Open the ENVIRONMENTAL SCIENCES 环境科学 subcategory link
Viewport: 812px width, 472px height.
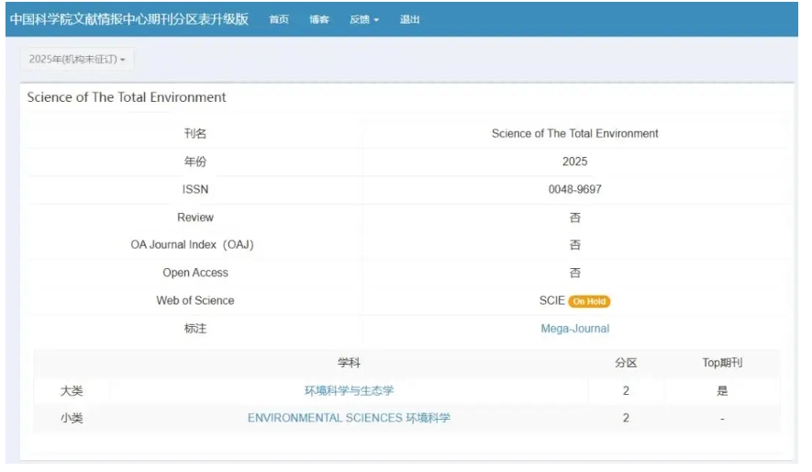point(349,418)
